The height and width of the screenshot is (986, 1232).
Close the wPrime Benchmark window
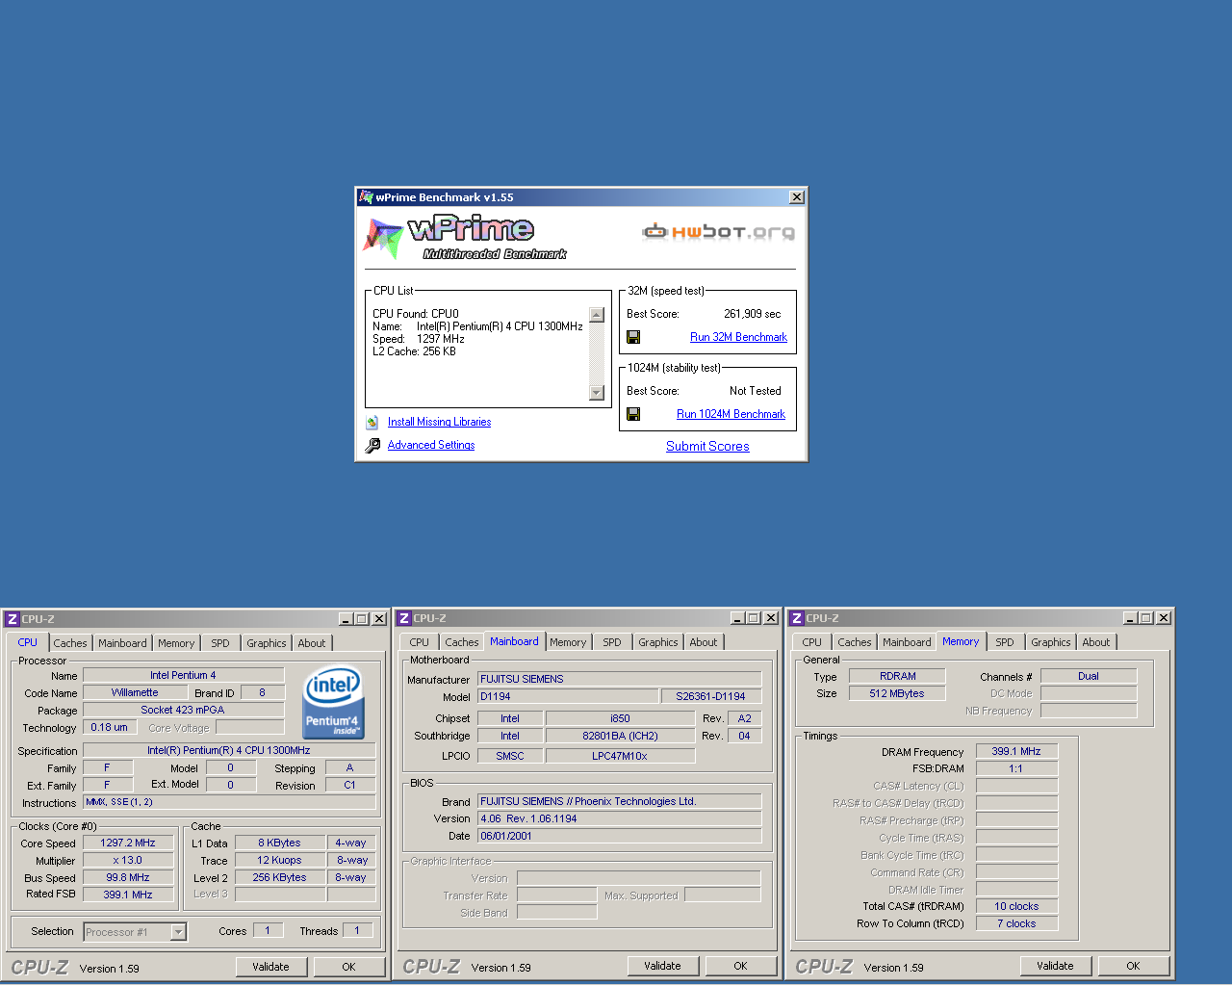pos(797,197)
